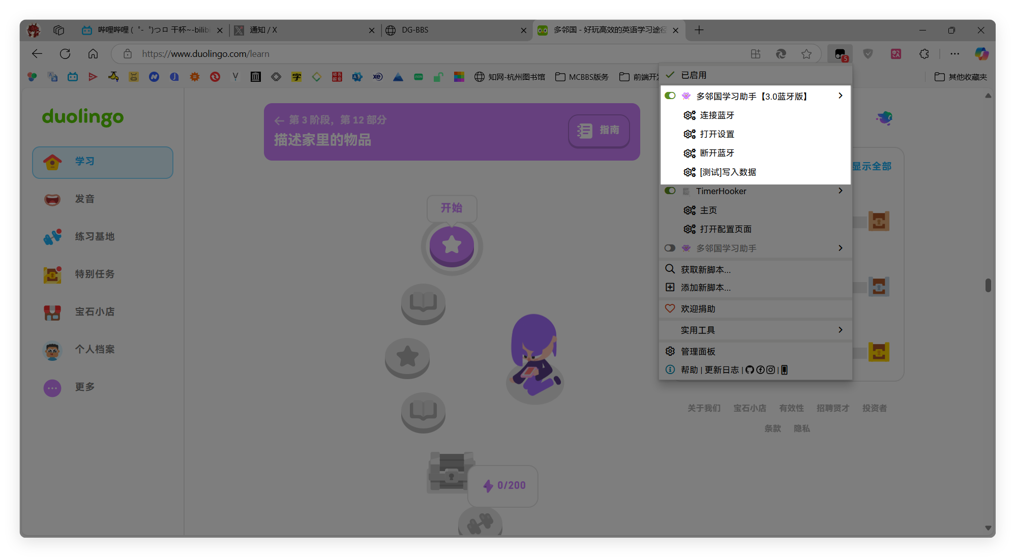The height and width of the screenshot is (557, 1015).
Task: Open 管理面板 dashboard entry
Action: [x=755, y=351]
